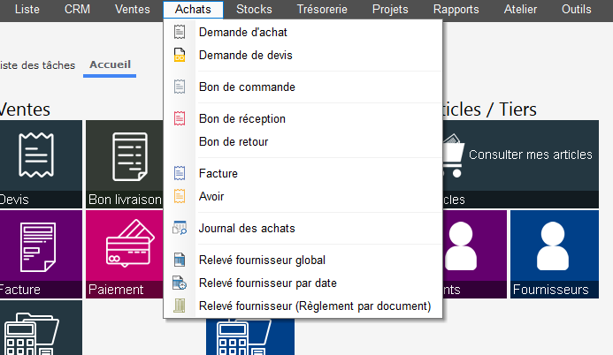The width and height of the screenshot is (613, 355).
Task: Click the Relevé fournisseur par date icon
Action: 180,283
